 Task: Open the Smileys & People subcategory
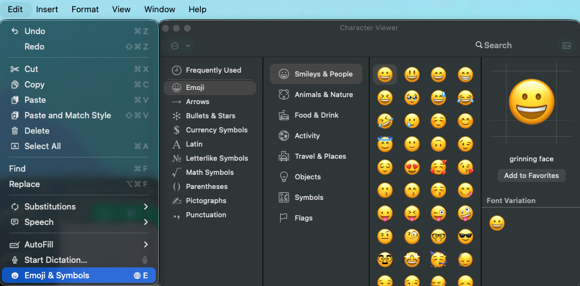pos(316,74)
